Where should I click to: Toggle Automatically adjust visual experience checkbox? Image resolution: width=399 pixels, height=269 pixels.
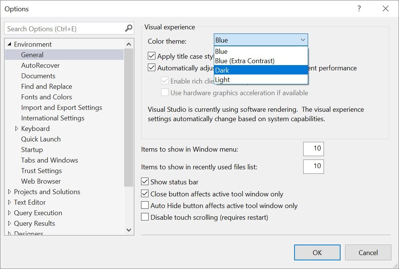click(152, 68)
